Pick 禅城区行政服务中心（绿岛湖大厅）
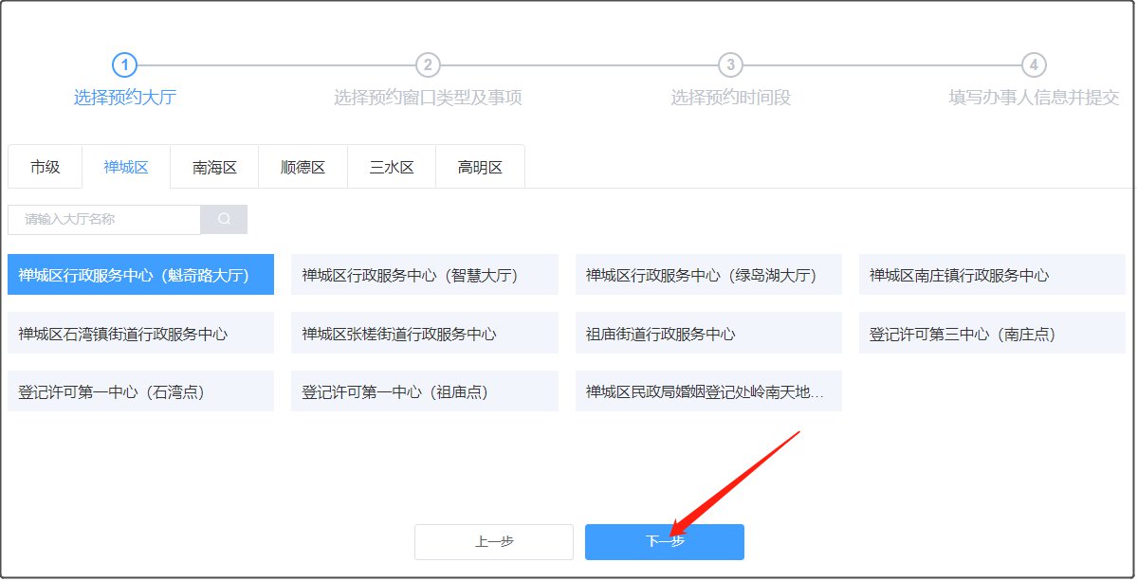Image resolution: width=1137 pixels, height=581 pixels. [x=708, y=275]
